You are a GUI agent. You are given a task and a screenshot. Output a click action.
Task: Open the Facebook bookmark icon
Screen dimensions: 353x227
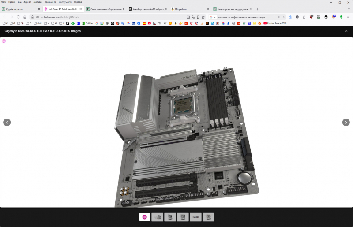coord(139,23)
